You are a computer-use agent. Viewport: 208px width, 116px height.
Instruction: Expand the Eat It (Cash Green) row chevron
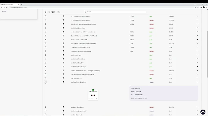[197, 107]
